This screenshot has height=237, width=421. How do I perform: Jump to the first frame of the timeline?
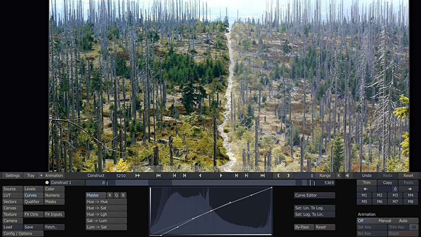tap(158, 176)
